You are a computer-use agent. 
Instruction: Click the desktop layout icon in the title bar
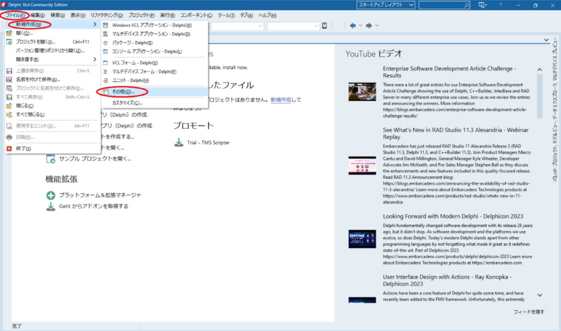(x=483, y=5)
